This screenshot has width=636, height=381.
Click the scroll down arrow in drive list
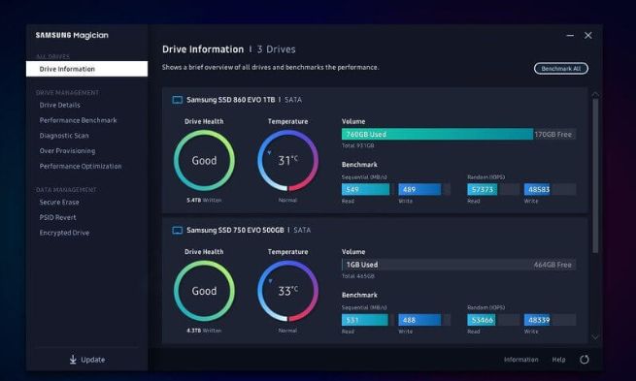pos(595,336)
